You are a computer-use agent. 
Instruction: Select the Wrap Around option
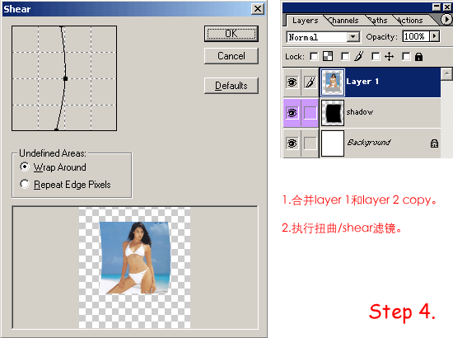[x=54, y=167]
